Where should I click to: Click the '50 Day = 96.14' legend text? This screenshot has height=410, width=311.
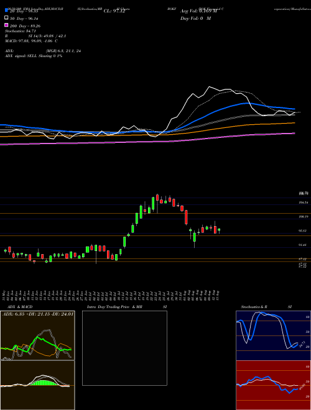point(24,19)
